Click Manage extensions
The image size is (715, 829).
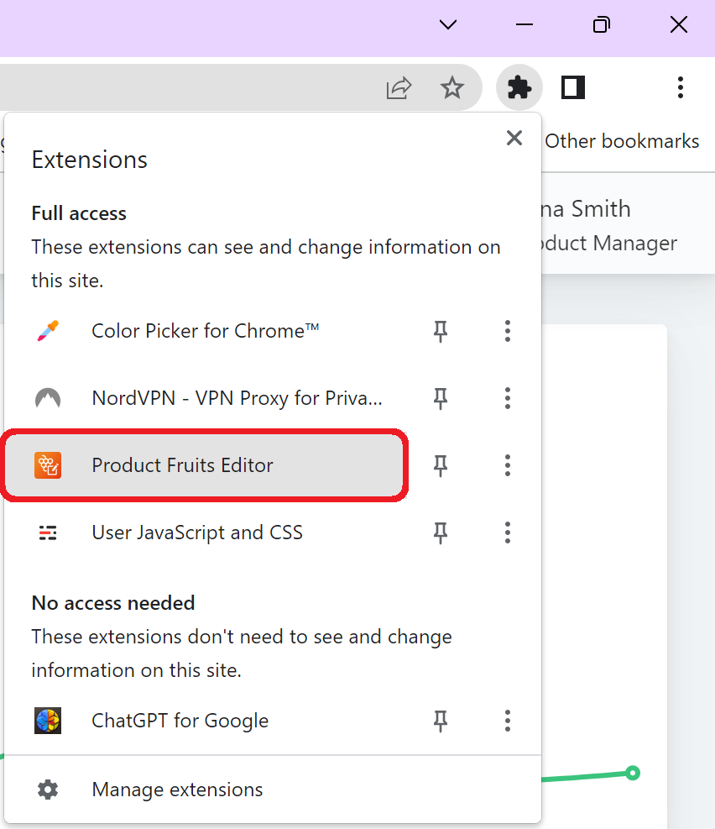pyautogui.click(x=177, y=790)
